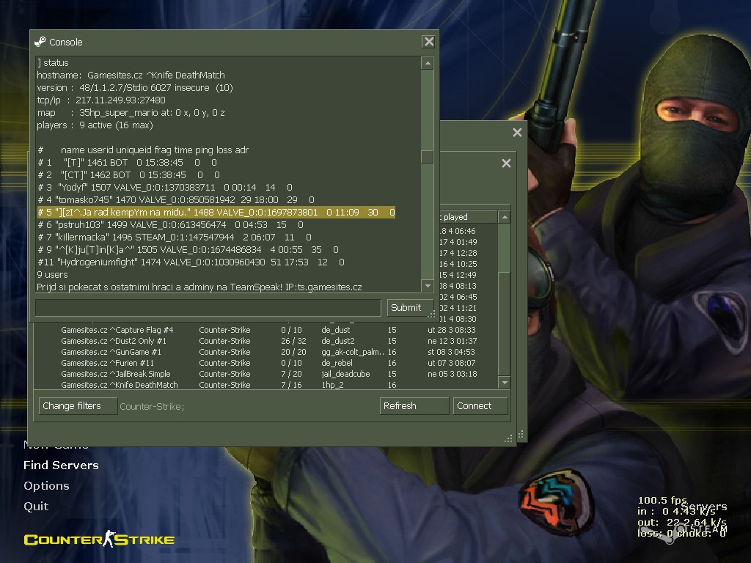
Task: Click the 'Counter-Strike;' filter text
Action: click(x=152, y=406)
